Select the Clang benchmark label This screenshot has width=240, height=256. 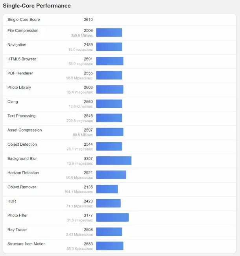[13, 102]
